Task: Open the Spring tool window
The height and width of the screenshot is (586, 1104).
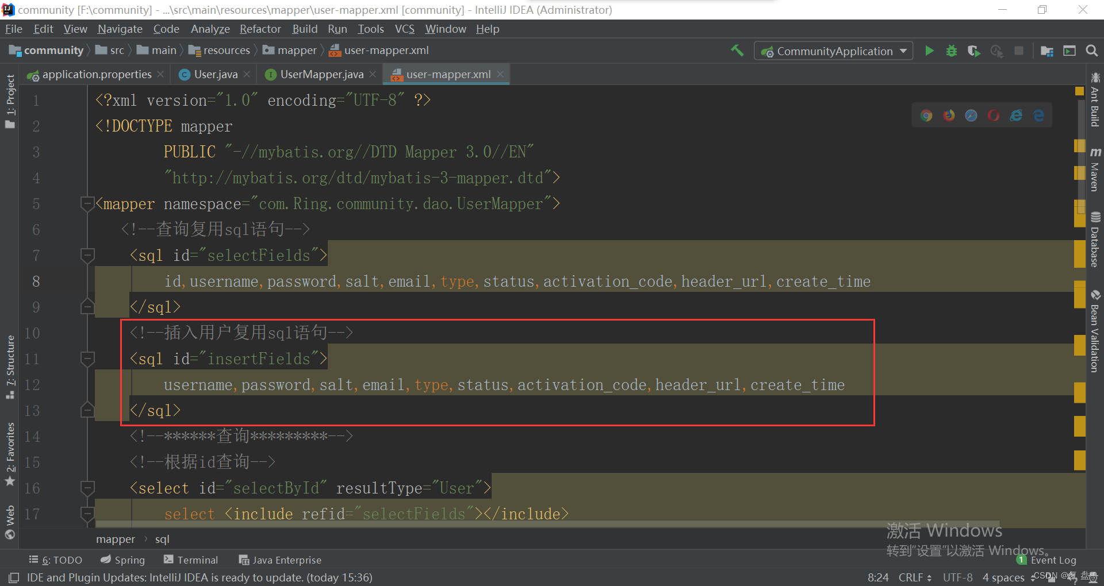Action: [122, 560]
